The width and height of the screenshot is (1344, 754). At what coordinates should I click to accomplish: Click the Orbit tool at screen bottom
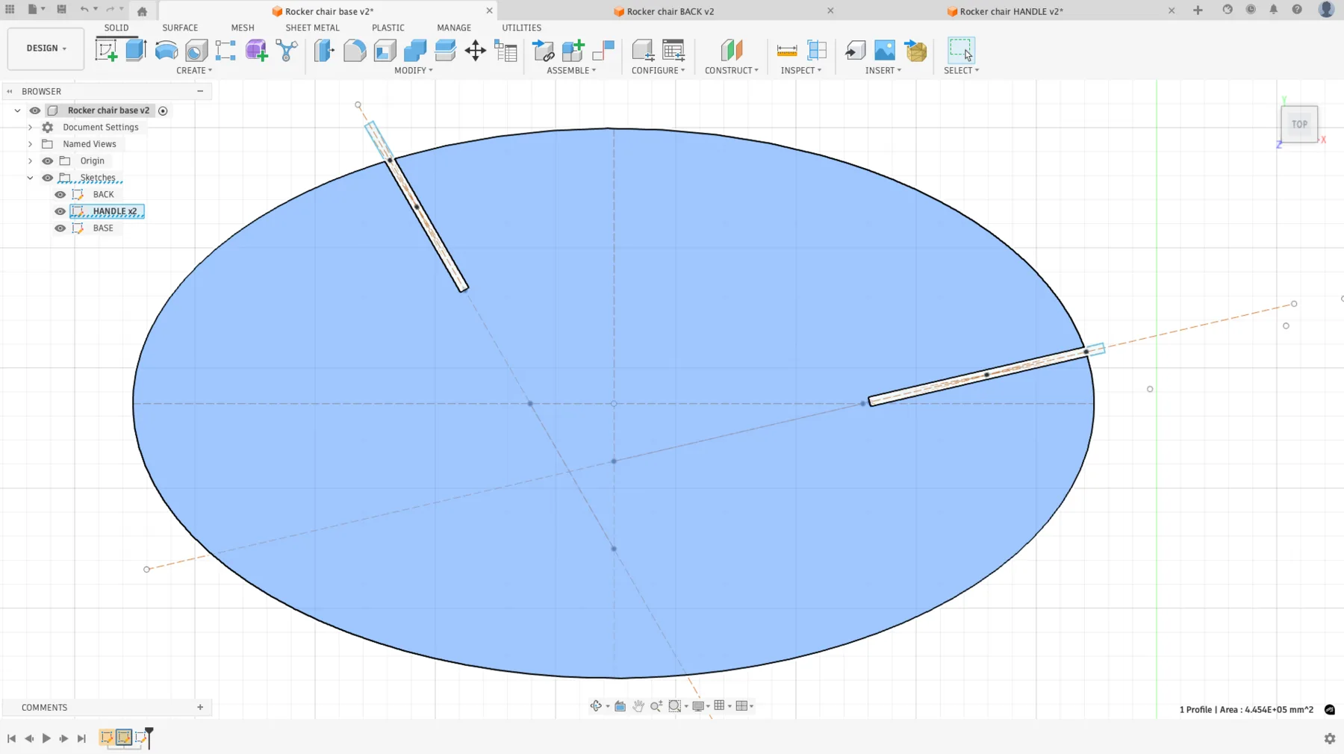coord(597,705)
